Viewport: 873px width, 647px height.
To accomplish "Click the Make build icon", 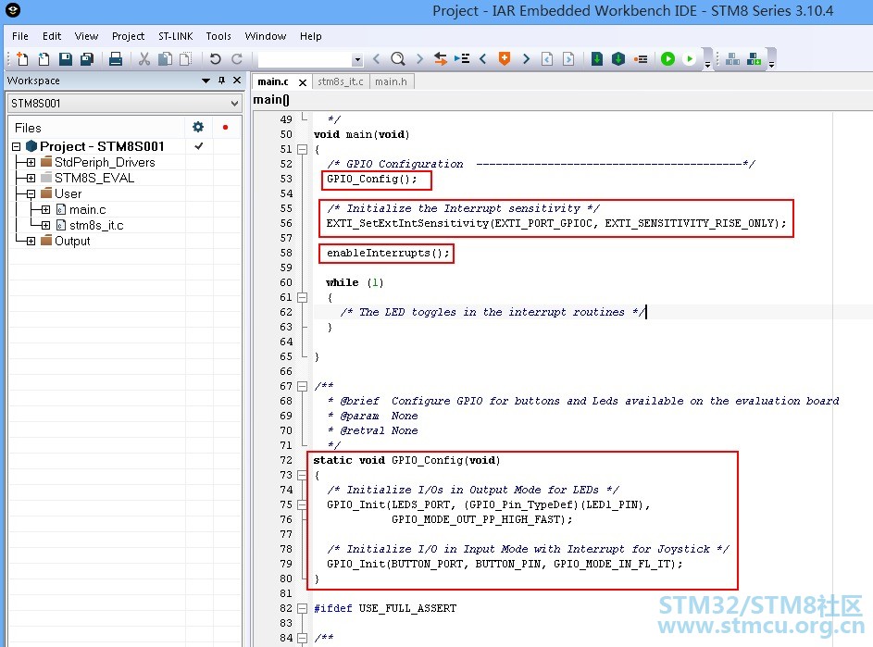I will (x=618, y=58).
